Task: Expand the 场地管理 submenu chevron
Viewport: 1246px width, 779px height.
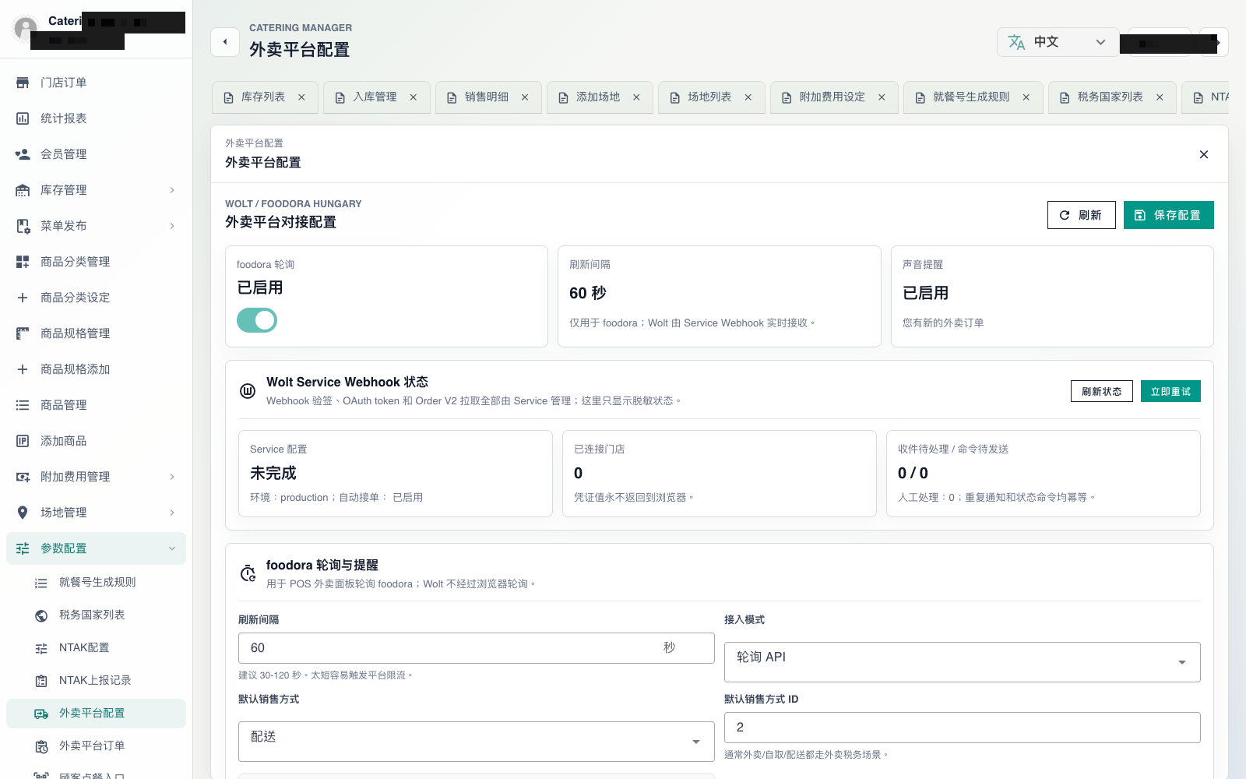Action: (x=172, y=513)
